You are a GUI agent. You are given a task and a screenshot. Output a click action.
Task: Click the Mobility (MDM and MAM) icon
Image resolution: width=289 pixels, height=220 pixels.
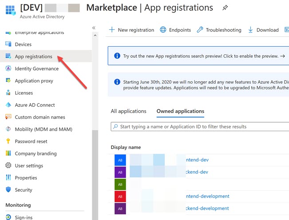[8, 129]
